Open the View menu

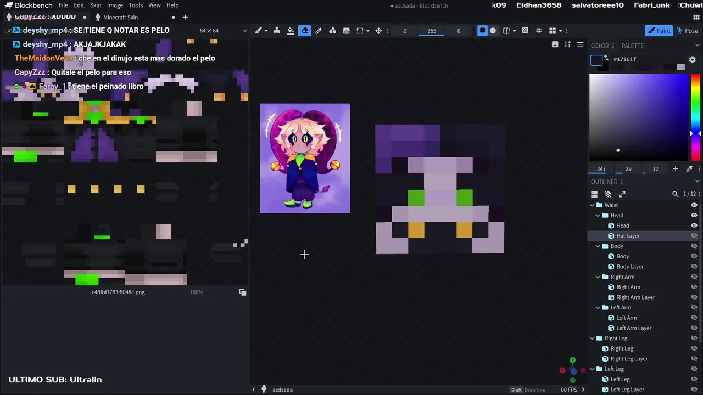tap(154, 5)
